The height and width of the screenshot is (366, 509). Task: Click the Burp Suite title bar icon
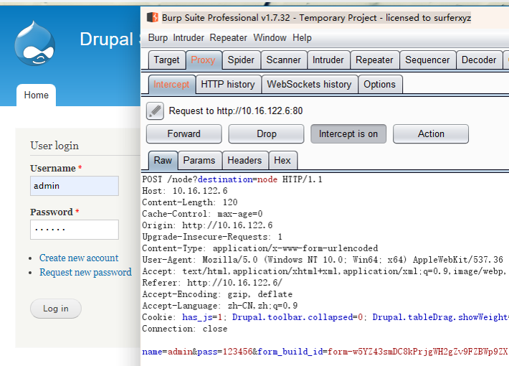tap(152, 17)
